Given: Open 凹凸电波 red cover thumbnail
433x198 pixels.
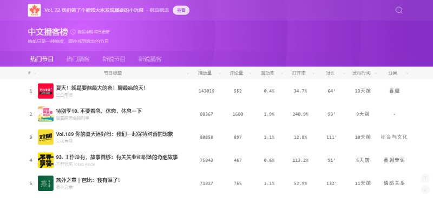Looking at the screenshot, I should 45,91.
